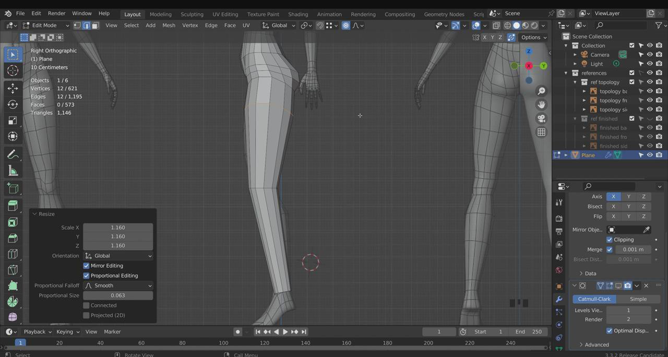The width and height of the screenshot is (668, 357).
Task: Hide the Light object in viewport
Action: [x=650, y=64]
